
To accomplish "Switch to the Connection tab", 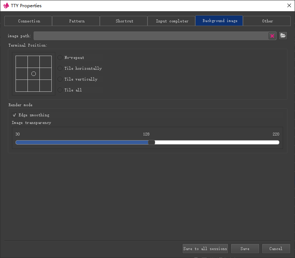I will [28, 21].
